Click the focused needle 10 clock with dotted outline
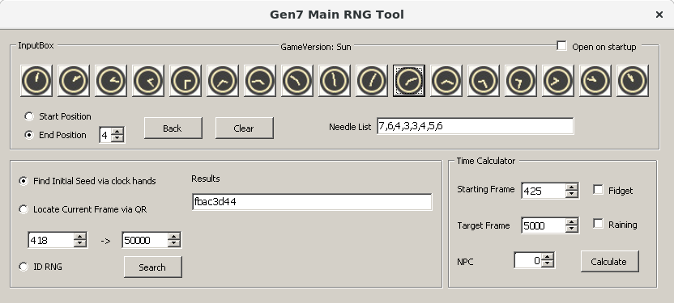 tap(409, 81)
